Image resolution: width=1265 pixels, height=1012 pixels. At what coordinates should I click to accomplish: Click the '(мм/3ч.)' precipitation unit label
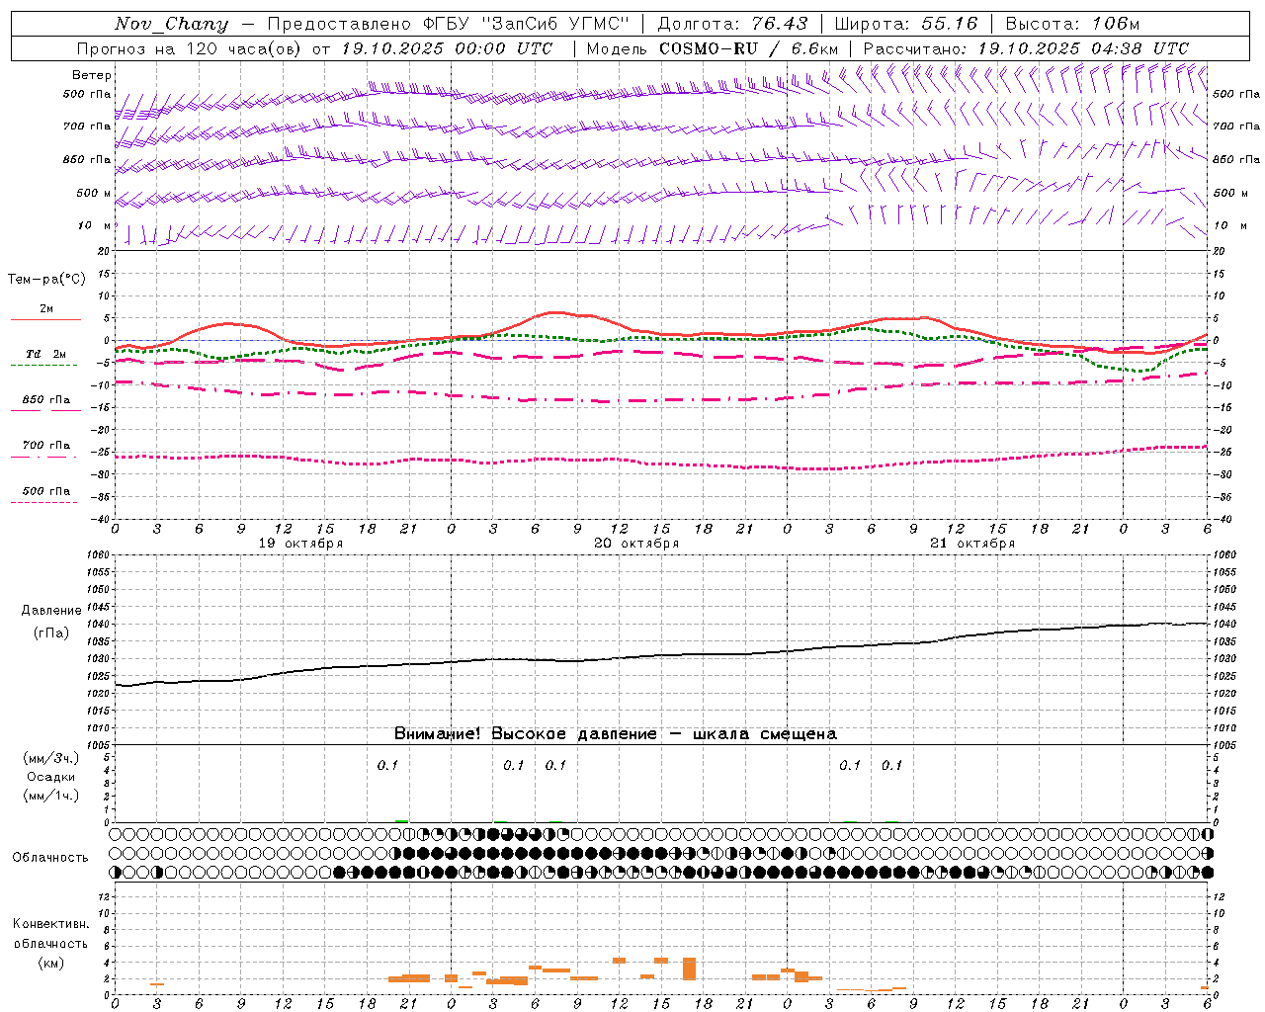(x=50, y=759)
